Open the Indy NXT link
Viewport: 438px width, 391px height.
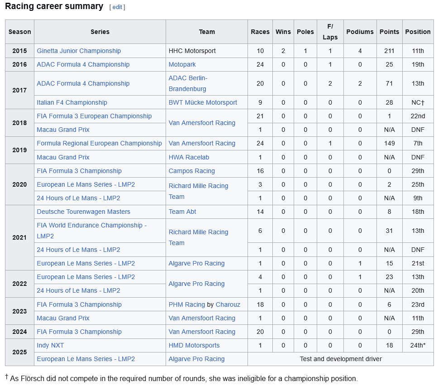coord(50,345)
